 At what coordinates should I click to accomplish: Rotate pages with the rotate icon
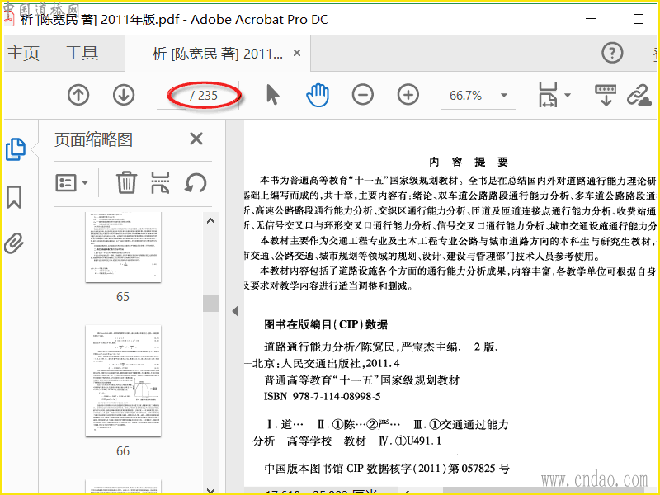pyautogui.click(x=196, y=182)
